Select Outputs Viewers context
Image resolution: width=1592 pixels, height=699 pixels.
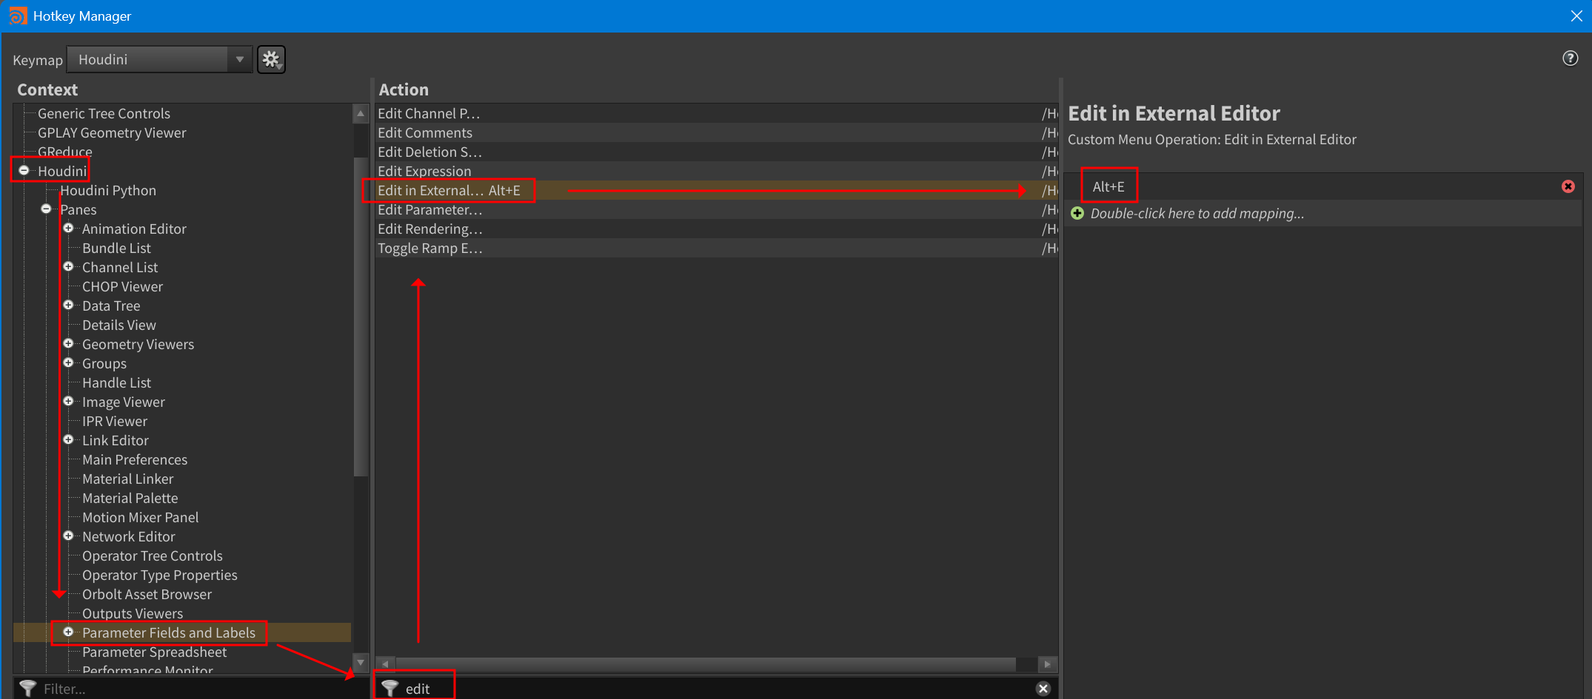[x=133, y=613]
